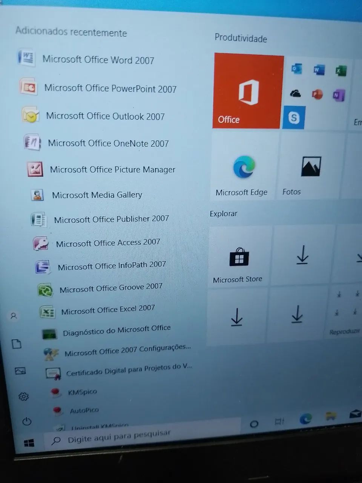Open Task View on the taskbar

pos(279,421)
